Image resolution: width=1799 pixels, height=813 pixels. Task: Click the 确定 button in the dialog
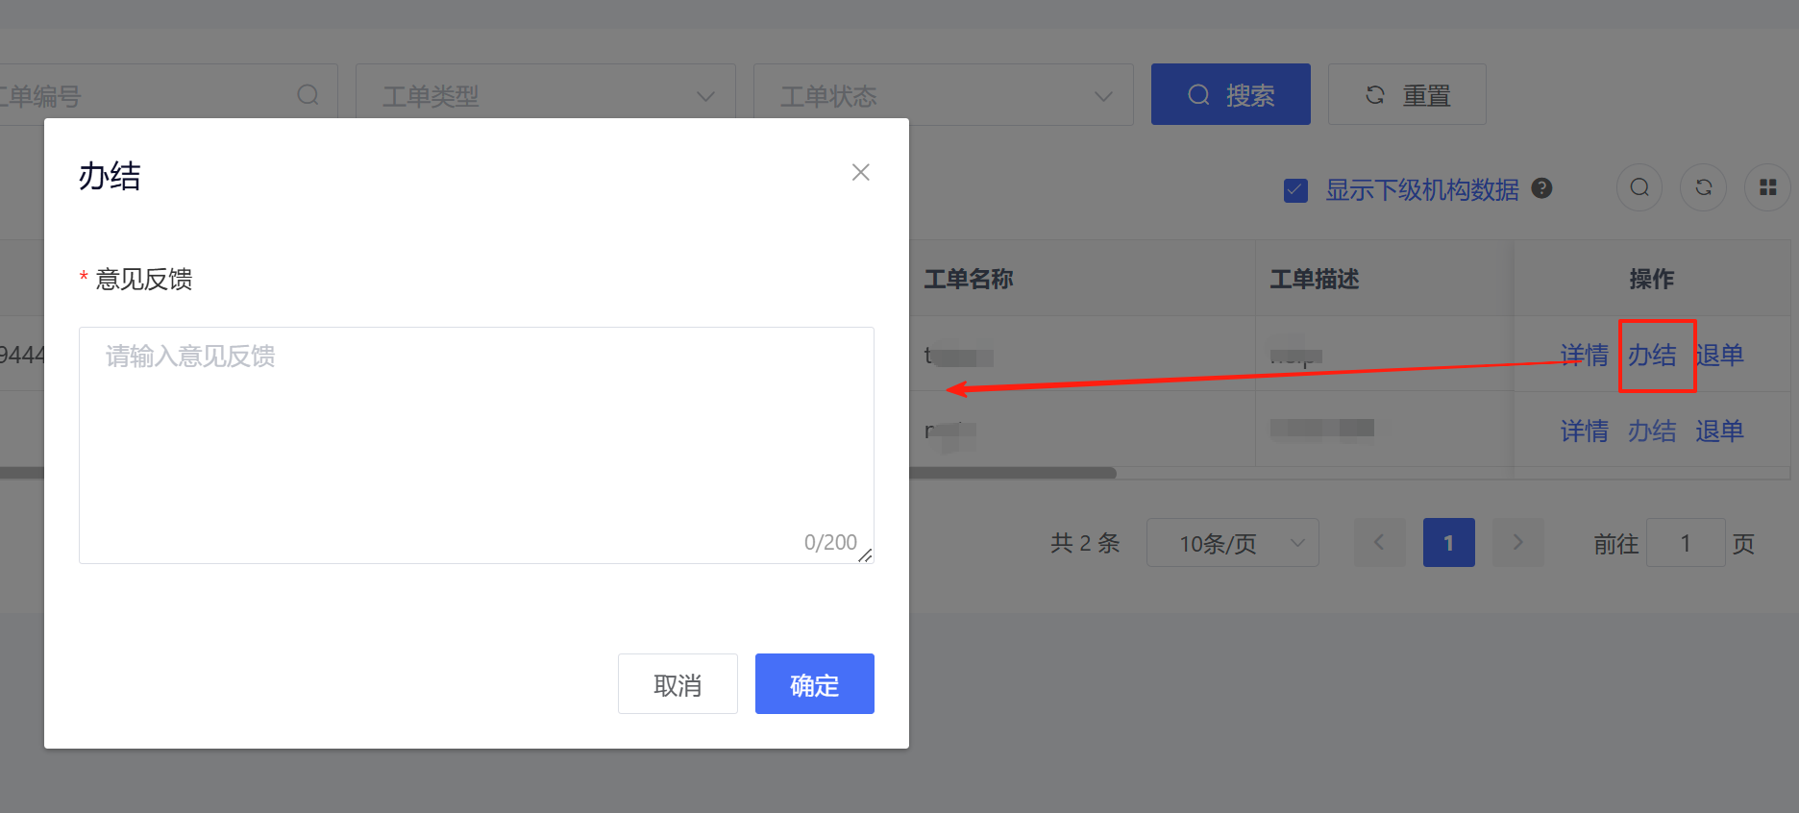pyautogui.click(x=814, y=684)
